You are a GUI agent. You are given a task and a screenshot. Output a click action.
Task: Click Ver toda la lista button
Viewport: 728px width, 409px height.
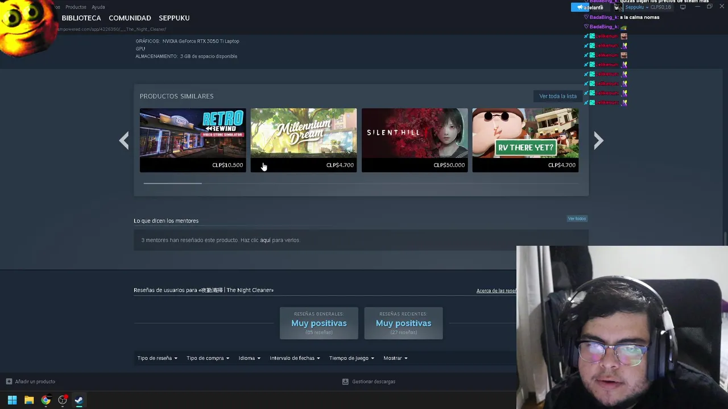(558, 96)
